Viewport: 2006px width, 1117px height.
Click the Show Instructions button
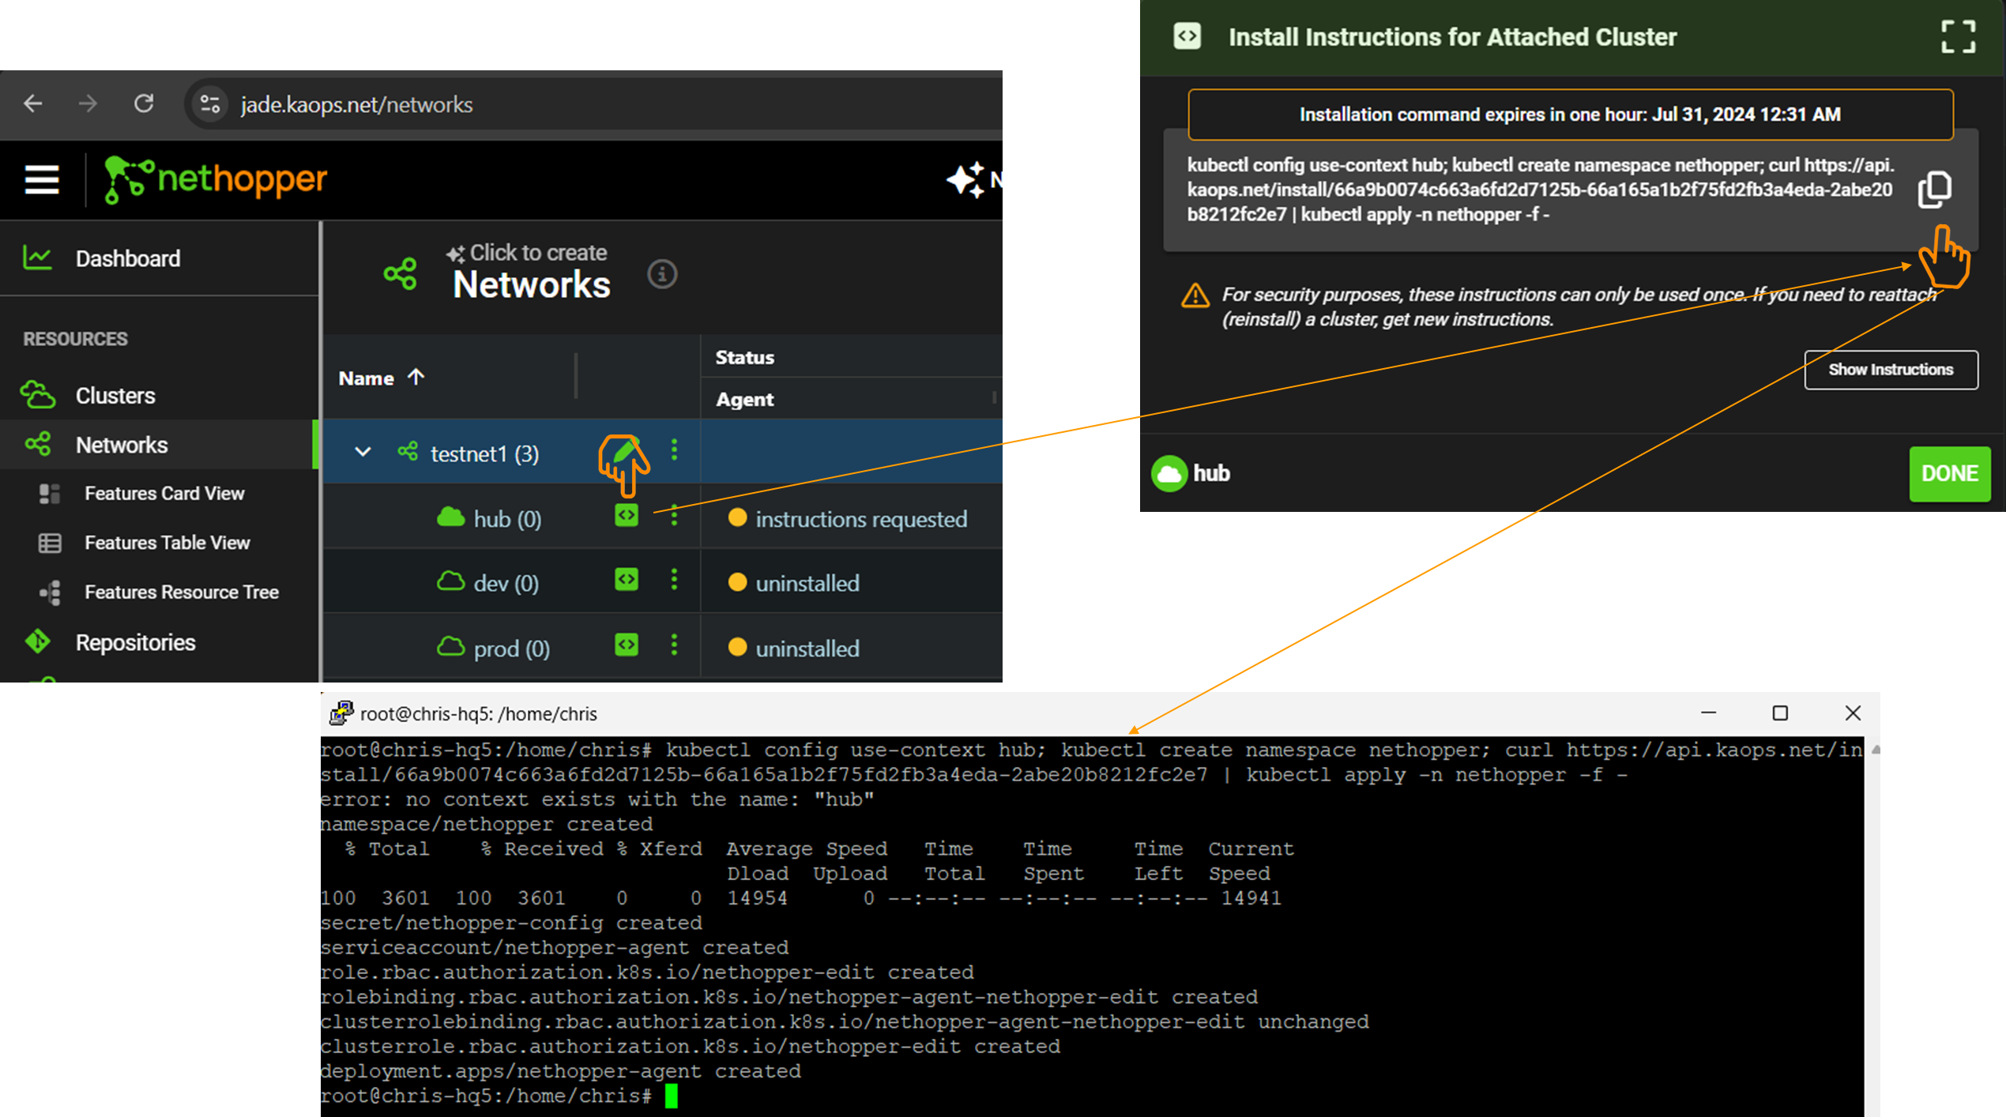pyautogui.click(x=1891, y=370)
